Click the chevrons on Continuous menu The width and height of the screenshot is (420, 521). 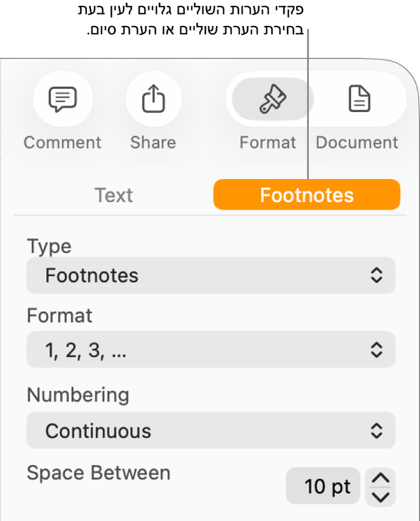pos(377,430)
